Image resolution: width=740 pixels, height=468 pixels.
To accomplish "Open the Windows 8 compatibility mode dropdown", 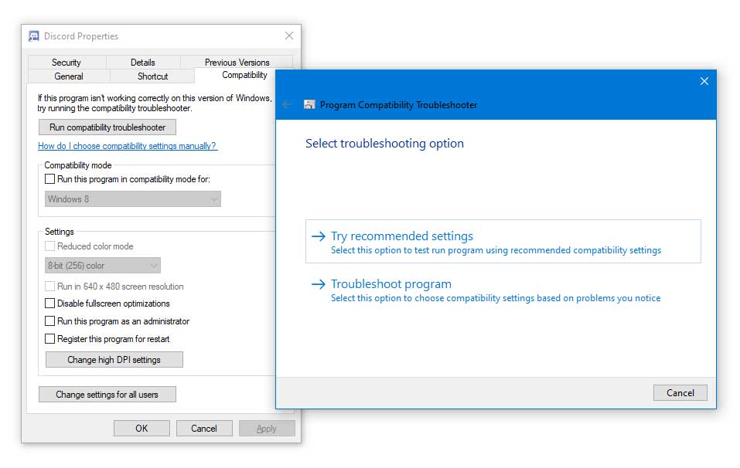I will [133, 199].
